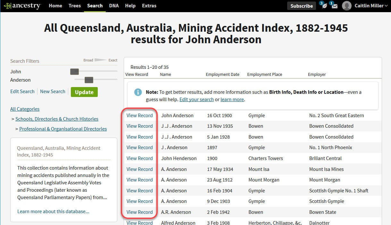Open the DNA menu
Image resolution: width=391 pixels, height=225 pixels.
coord(113,6)
